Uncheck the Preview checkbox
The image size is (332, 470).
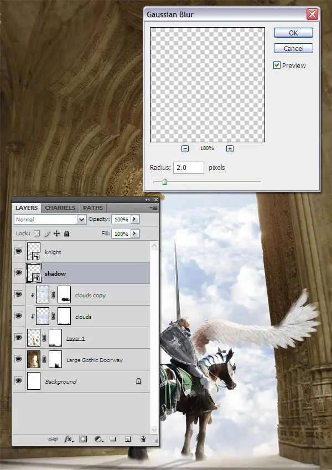277,65
